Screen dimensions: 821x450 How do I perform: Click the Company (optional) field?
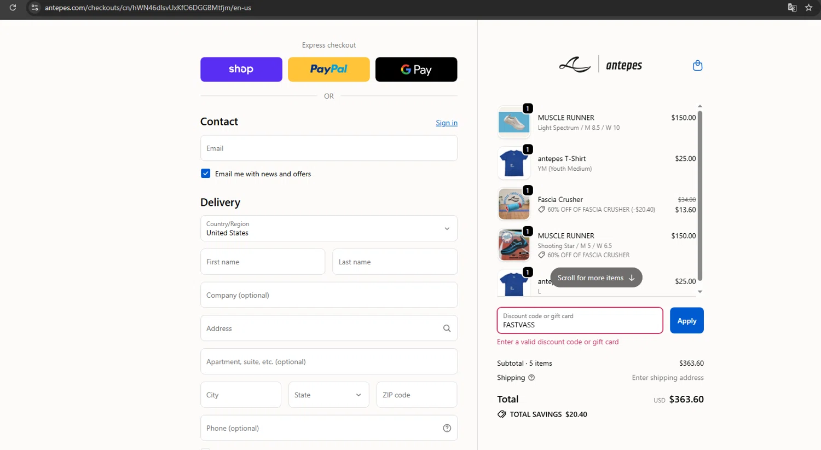click(329, 295)
